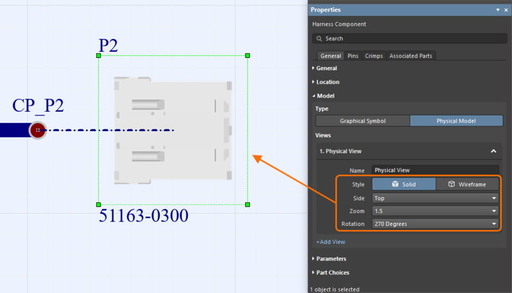Select Solid style for the physical view
Screen dimensions: 512x293
pyautogui.click(x=404, y=184)
